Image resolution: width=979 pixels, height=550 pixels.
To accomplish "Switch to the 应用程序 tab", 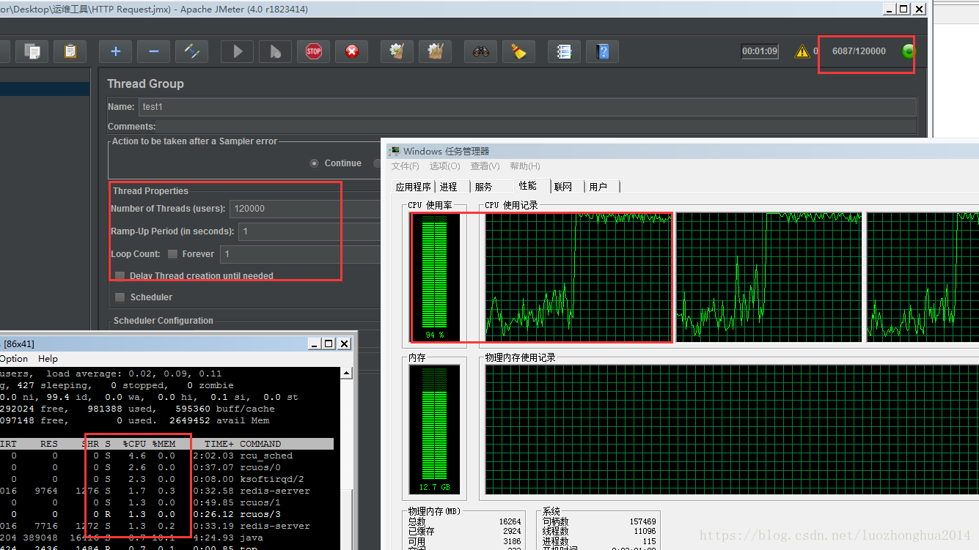I will 414,187.
